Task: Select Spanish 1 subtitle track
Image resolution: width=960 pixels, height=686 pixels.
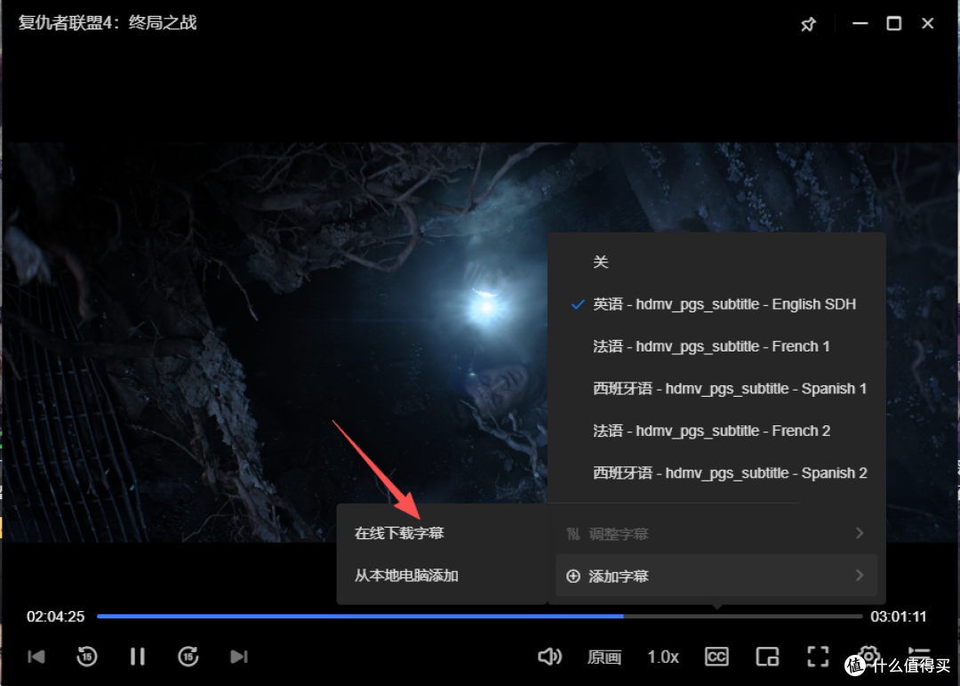Action: [716, 389]
